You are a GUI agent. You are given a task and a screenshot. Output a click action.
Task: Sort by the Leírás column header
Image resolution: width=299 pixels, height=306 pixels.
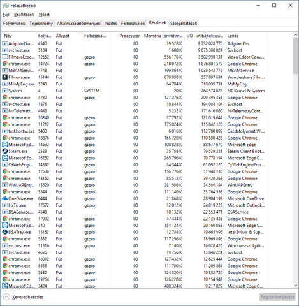[x=246, y=36]
